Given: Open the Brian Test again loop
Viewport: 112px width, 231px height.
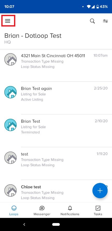Looking at the screenshot, I should tap(56, 98).
